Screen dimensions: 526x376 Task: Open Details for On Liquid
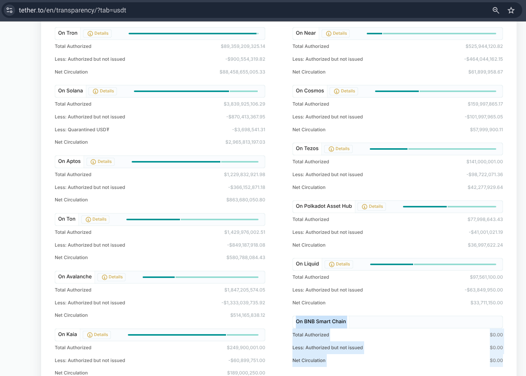pyautogui.click(x=339, y=264)
